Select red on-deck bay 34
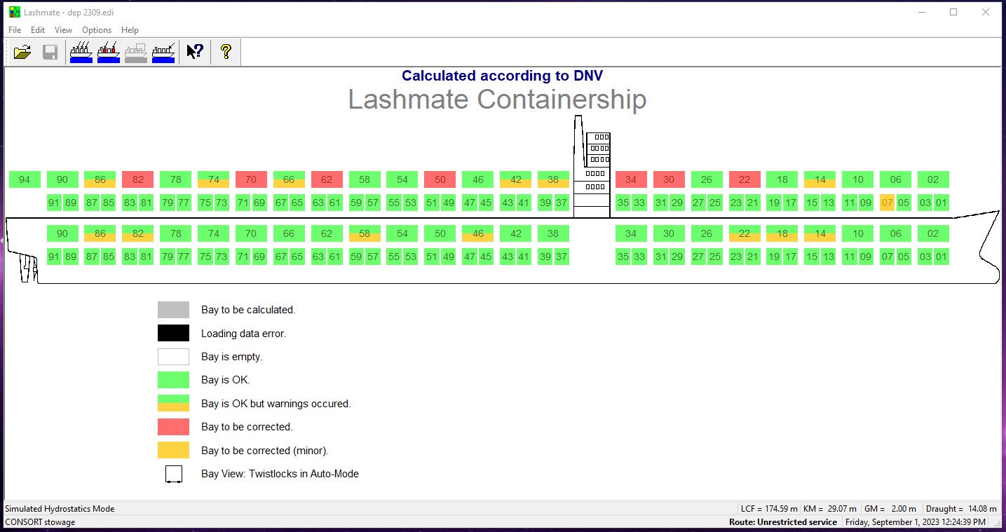The height and width of the screenshot is (532, 1006). (x=631, y=179)
